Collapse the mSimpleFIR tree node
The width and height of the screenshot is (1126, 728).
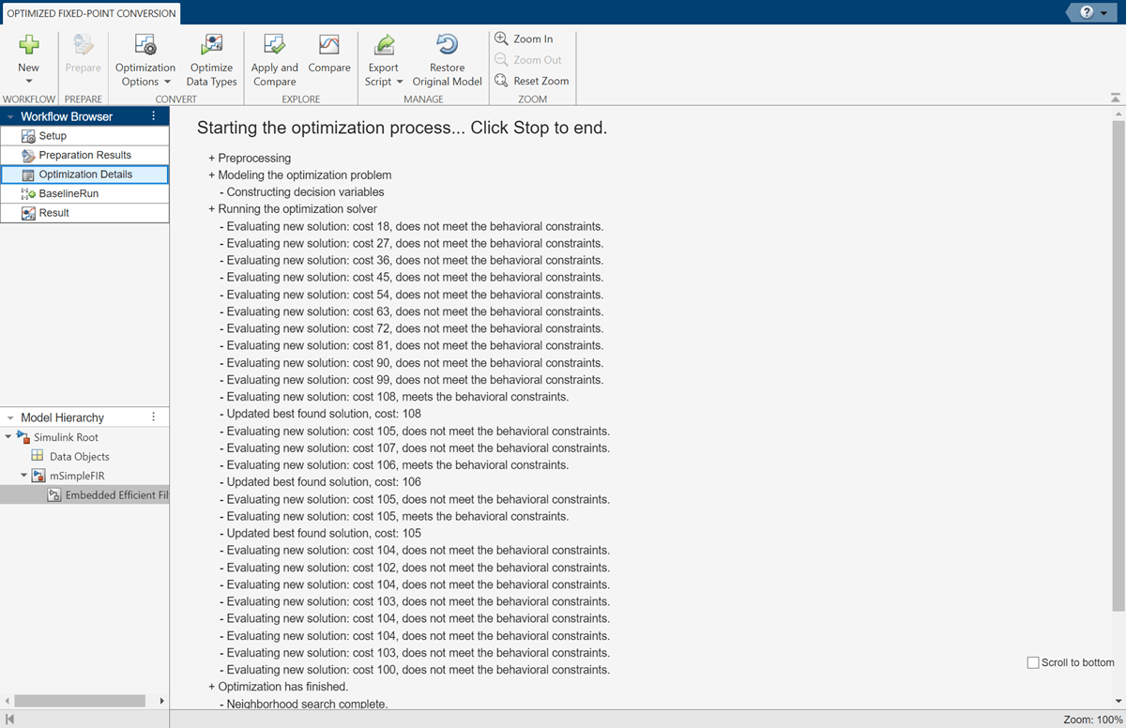[24, 476]
